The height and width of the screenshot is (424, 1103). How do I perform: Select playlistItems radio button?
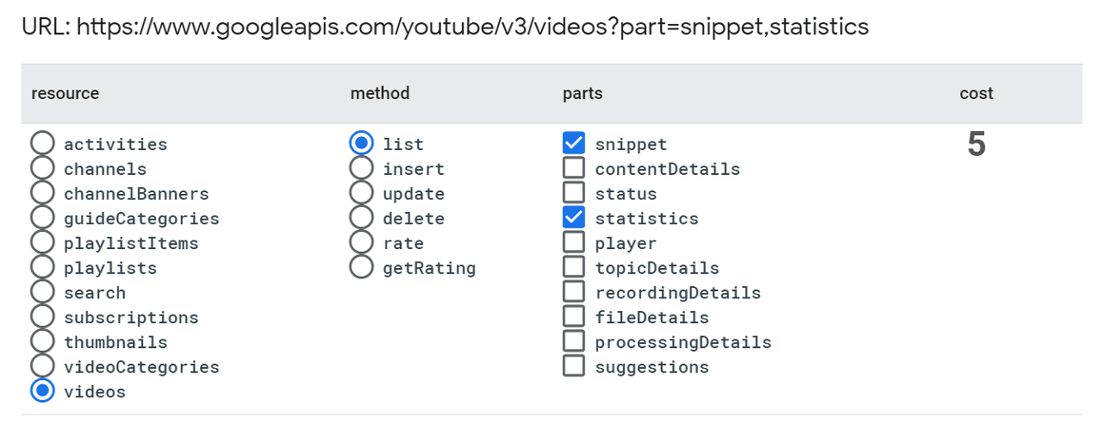(42, 243)
